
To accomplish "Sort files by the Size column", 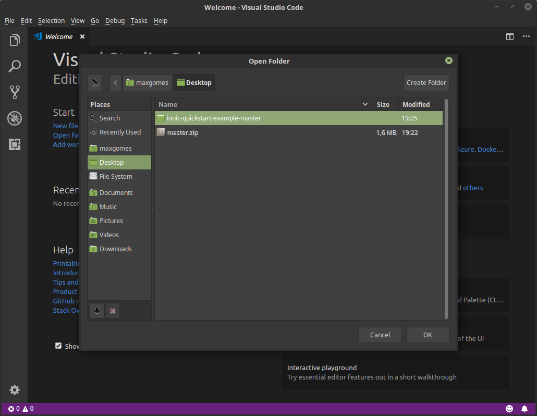I will click(x=386, y=104).
